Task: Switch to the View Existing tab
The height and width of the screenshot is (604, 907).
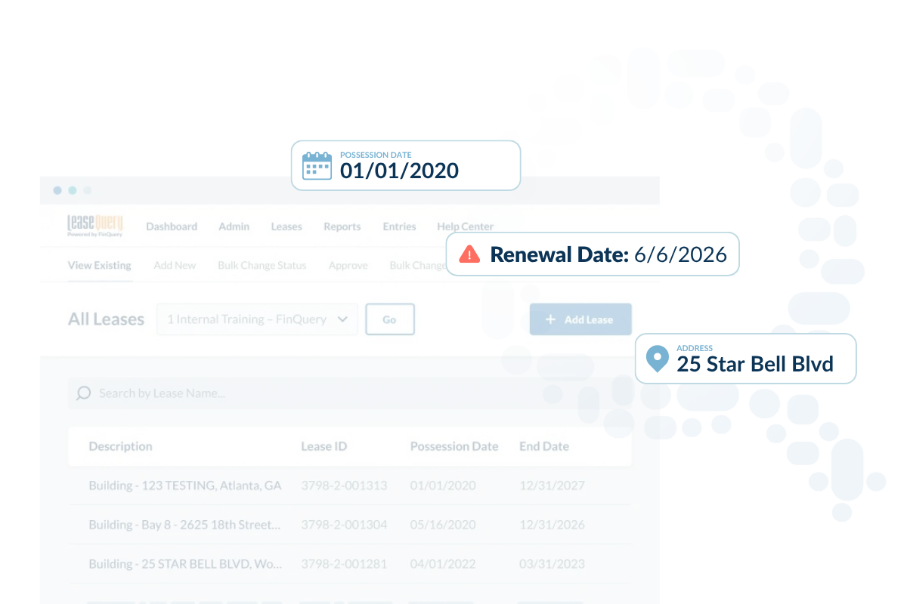Action: (x=100, y=266)
